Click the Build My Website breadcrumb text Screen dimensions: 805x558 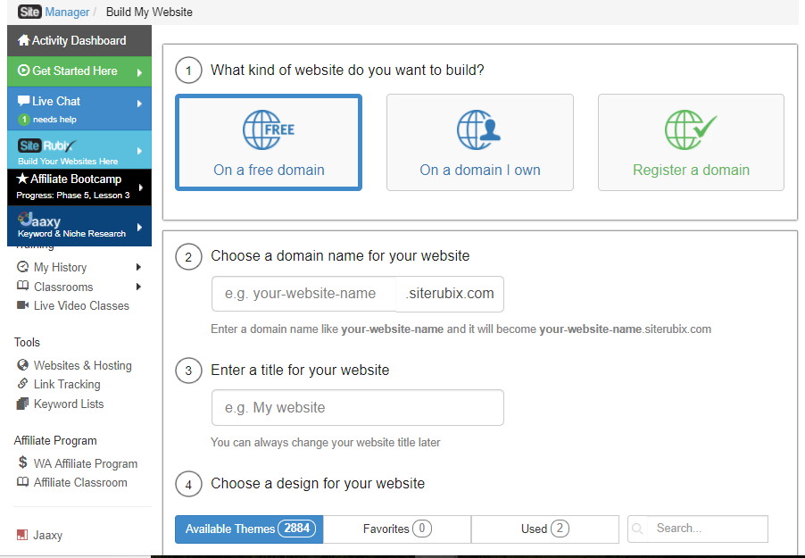149,12
